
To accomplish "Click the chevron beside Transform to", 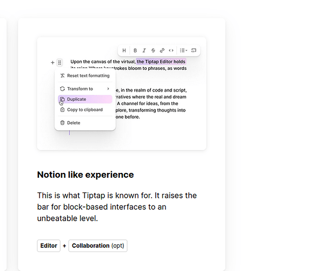I will click(x=108, y=89).
